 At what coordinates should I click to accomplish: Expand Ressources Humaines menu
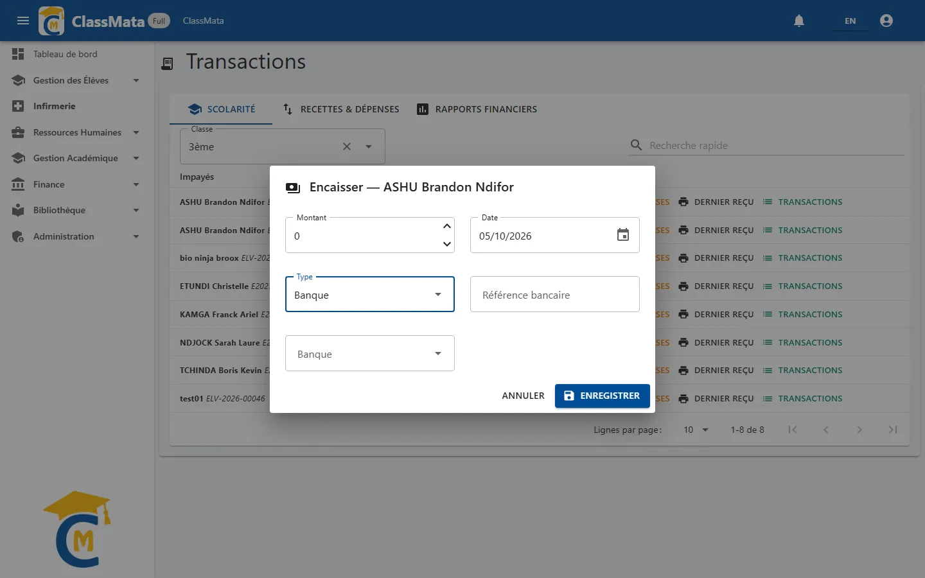pos(77,132)
